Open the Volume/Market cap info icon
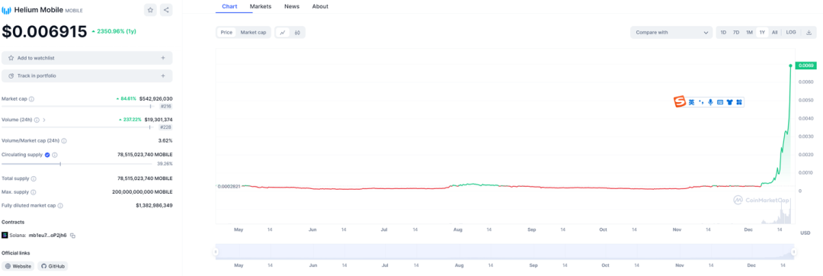 pos(64,140)
